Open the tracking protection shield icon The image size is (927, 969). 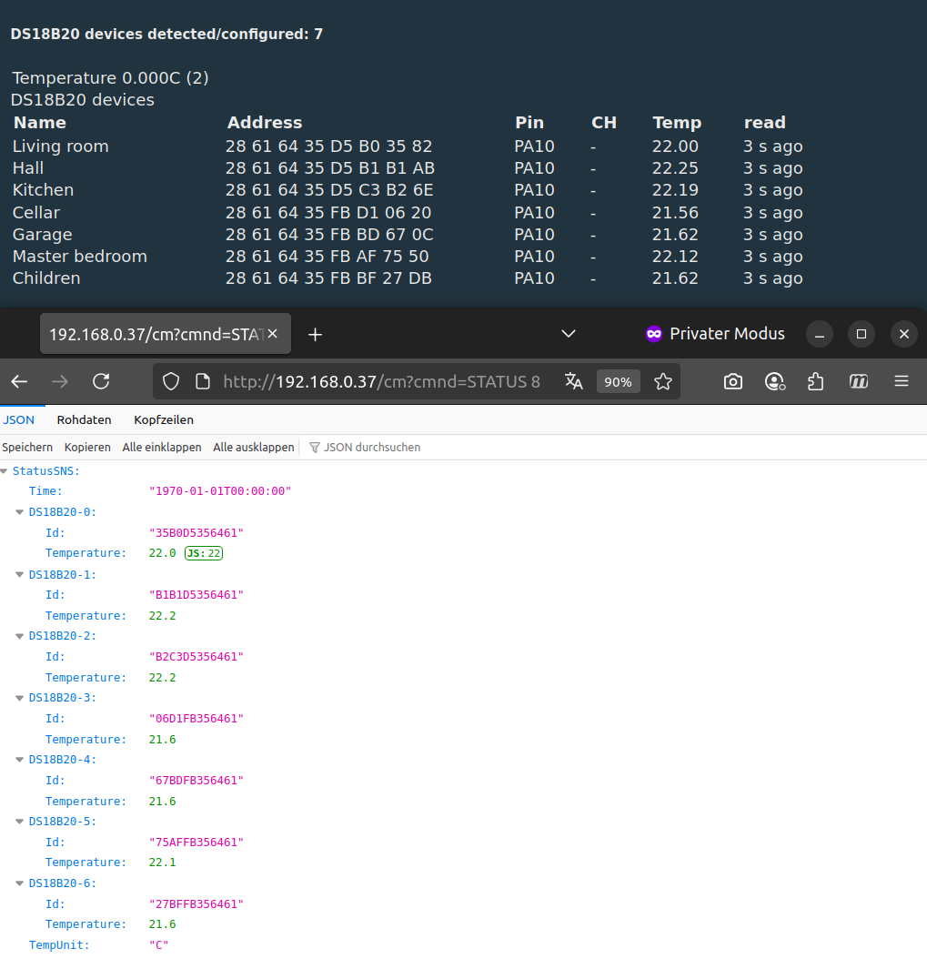(x=171, y=382)
